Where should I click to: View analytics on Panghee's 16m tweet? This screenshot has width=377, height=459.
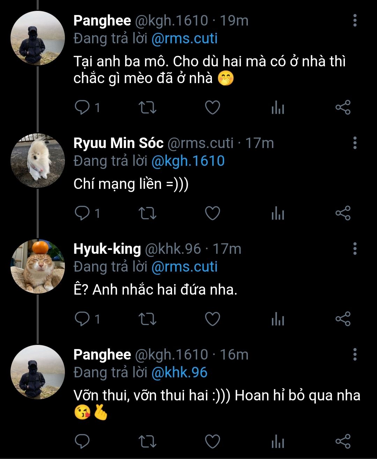tap(278, 442)
